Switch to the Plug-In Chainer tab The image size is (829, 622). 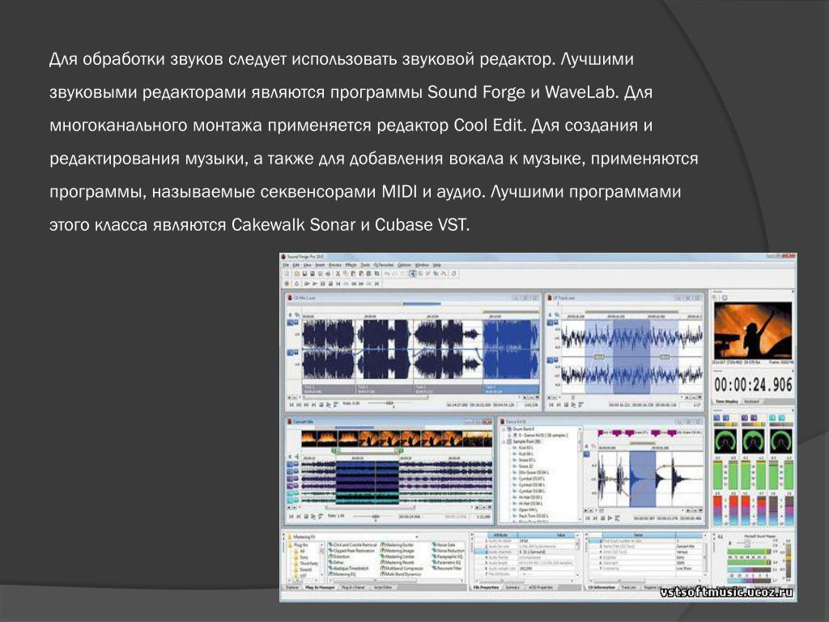point(353,588)
